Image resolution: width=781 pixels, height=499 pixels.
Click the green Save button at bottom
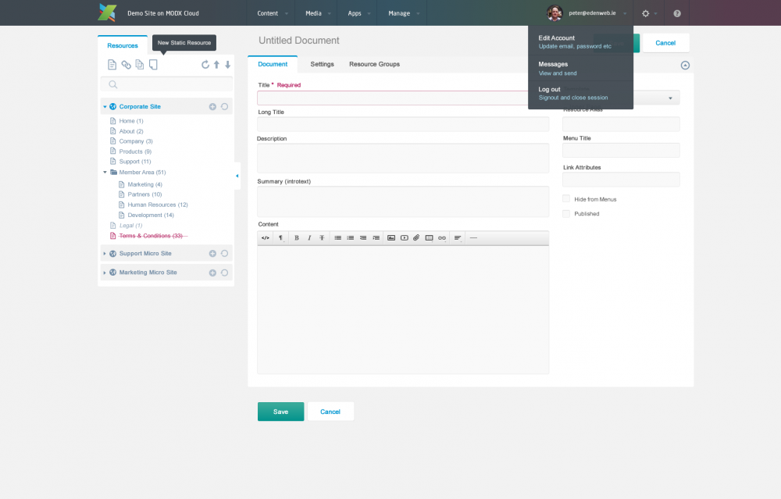click(x=280, y=412)
